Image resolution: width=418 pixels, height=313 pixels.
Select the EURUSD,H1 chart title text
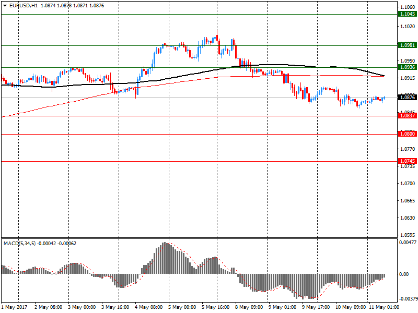[x=24, y=6]
